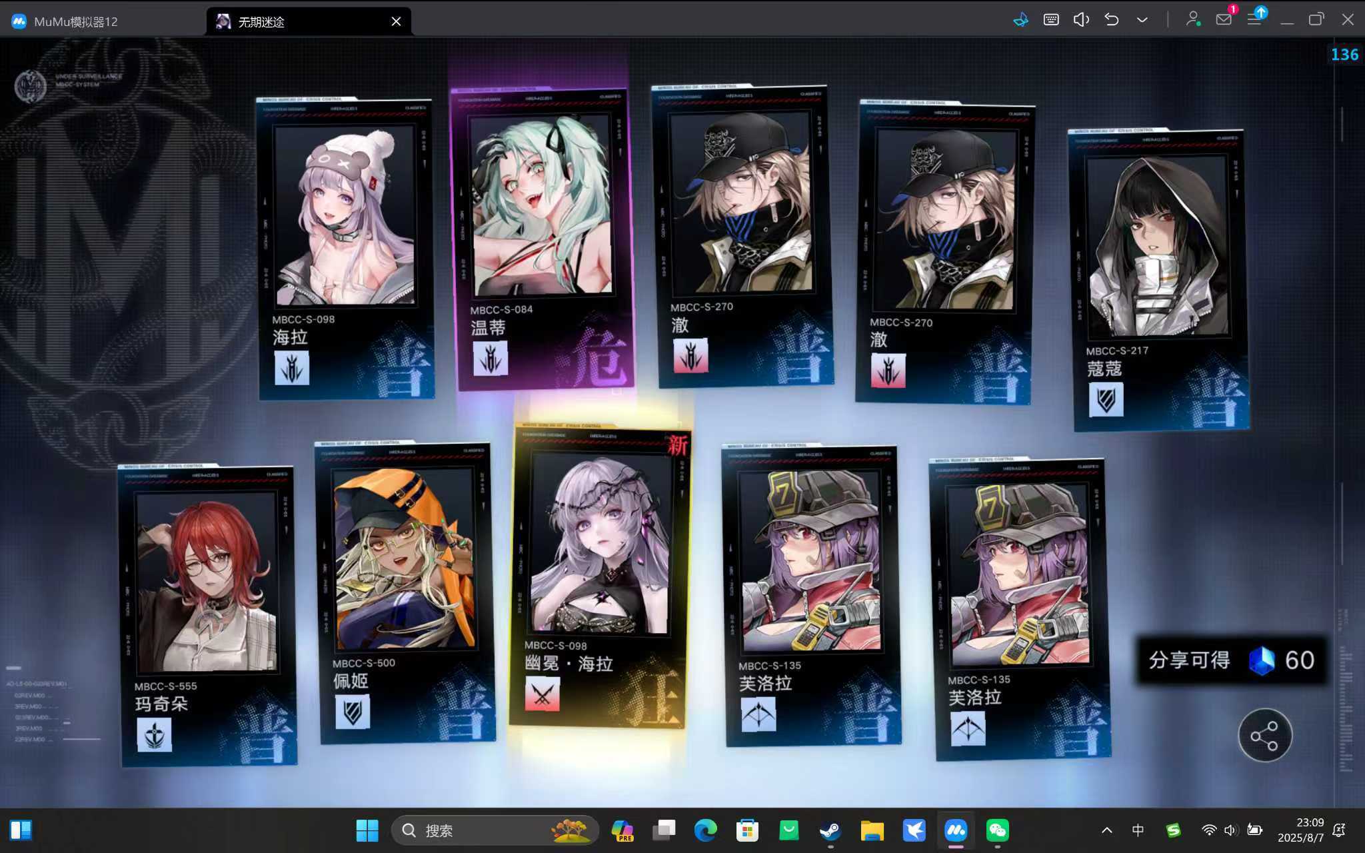Open WeChat from taskbar
Viewport: 1365px width, 853px height.
point(998,830)
